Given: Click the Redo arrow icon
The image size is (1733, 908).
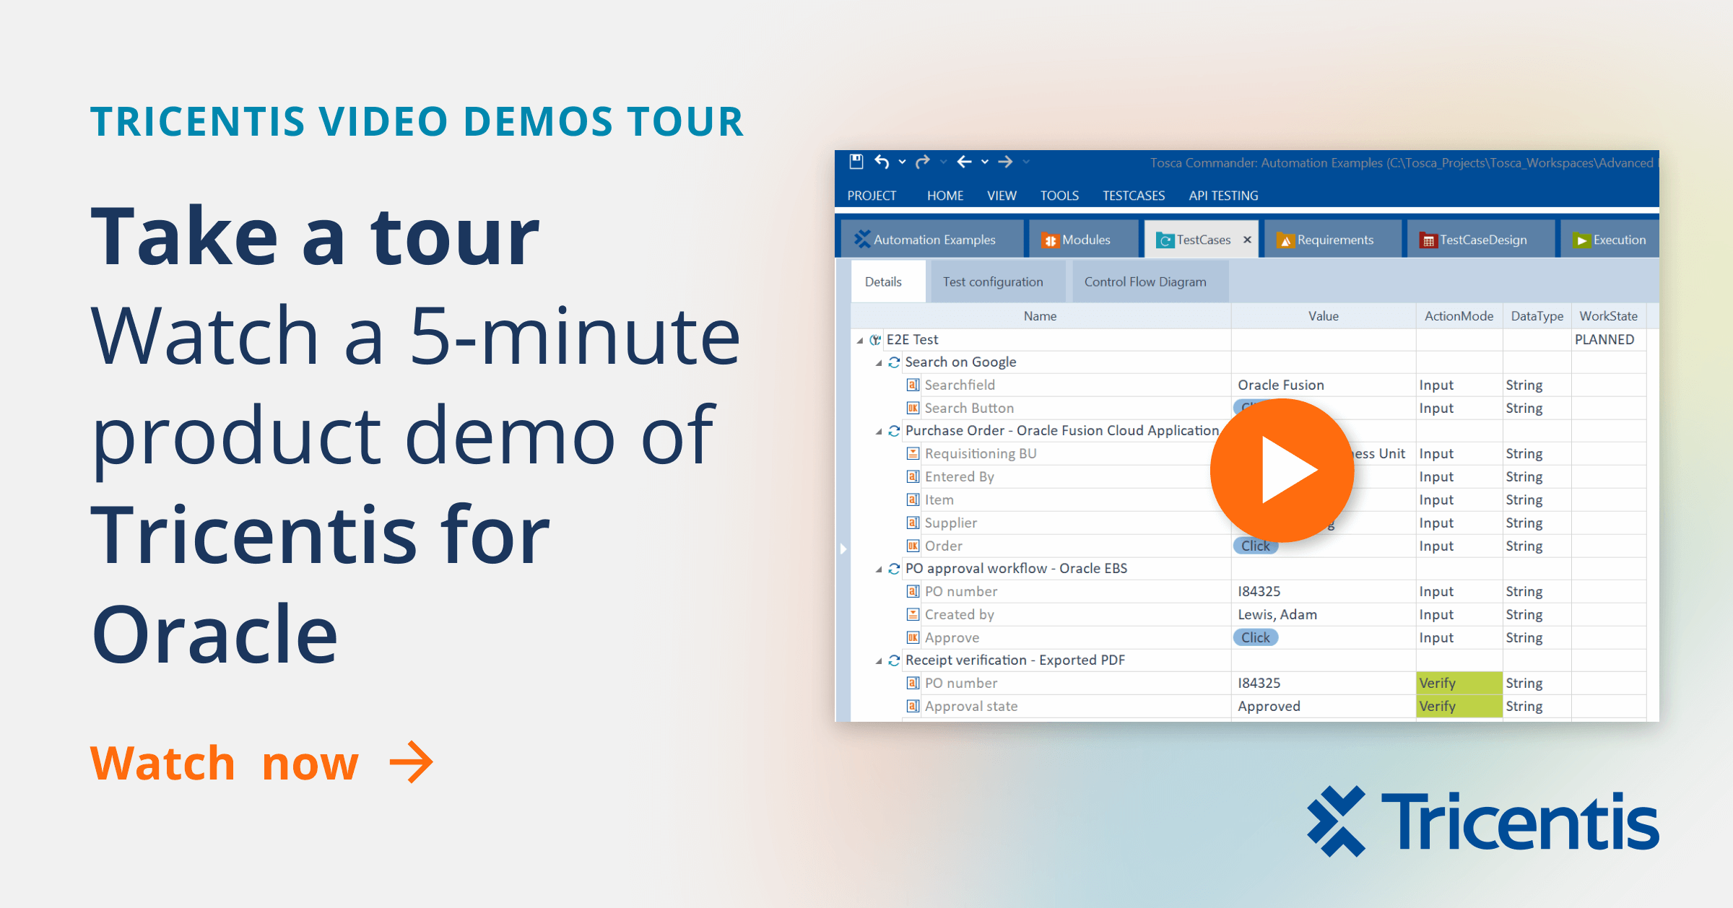Looking at the screenshot, I should point(922,162).
